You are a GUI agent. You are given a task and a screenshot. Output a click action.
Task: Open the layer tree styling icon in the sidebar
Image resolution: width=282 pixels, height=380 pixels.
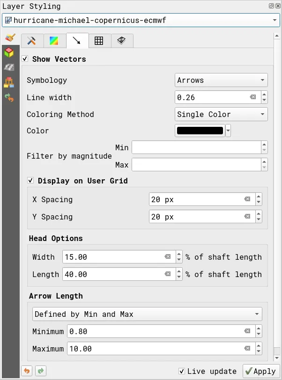pos(10,81)
